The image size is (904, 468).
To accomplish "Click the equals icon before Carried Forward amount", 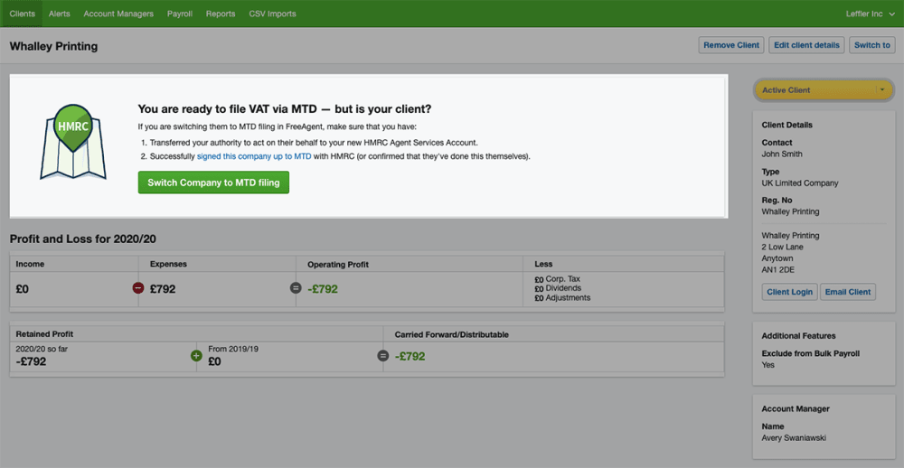I will (x=382, y=356).
